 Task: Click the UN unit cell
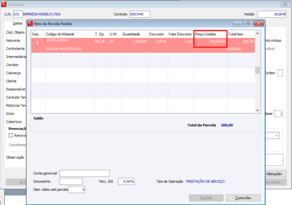tap(111, 42)
